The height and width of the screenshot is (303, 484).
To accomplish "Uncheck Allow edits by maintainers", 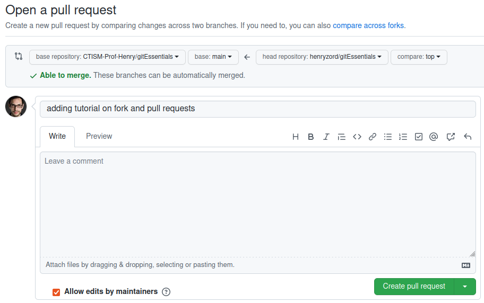I will coord(56,292).
